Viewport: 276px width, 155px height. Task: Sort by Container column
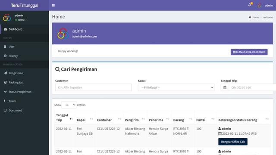pos(109,118)
